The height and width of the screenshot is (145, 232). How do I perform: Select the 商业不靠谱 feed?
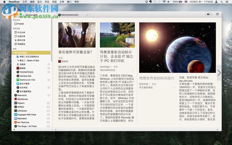pos(23,84)
